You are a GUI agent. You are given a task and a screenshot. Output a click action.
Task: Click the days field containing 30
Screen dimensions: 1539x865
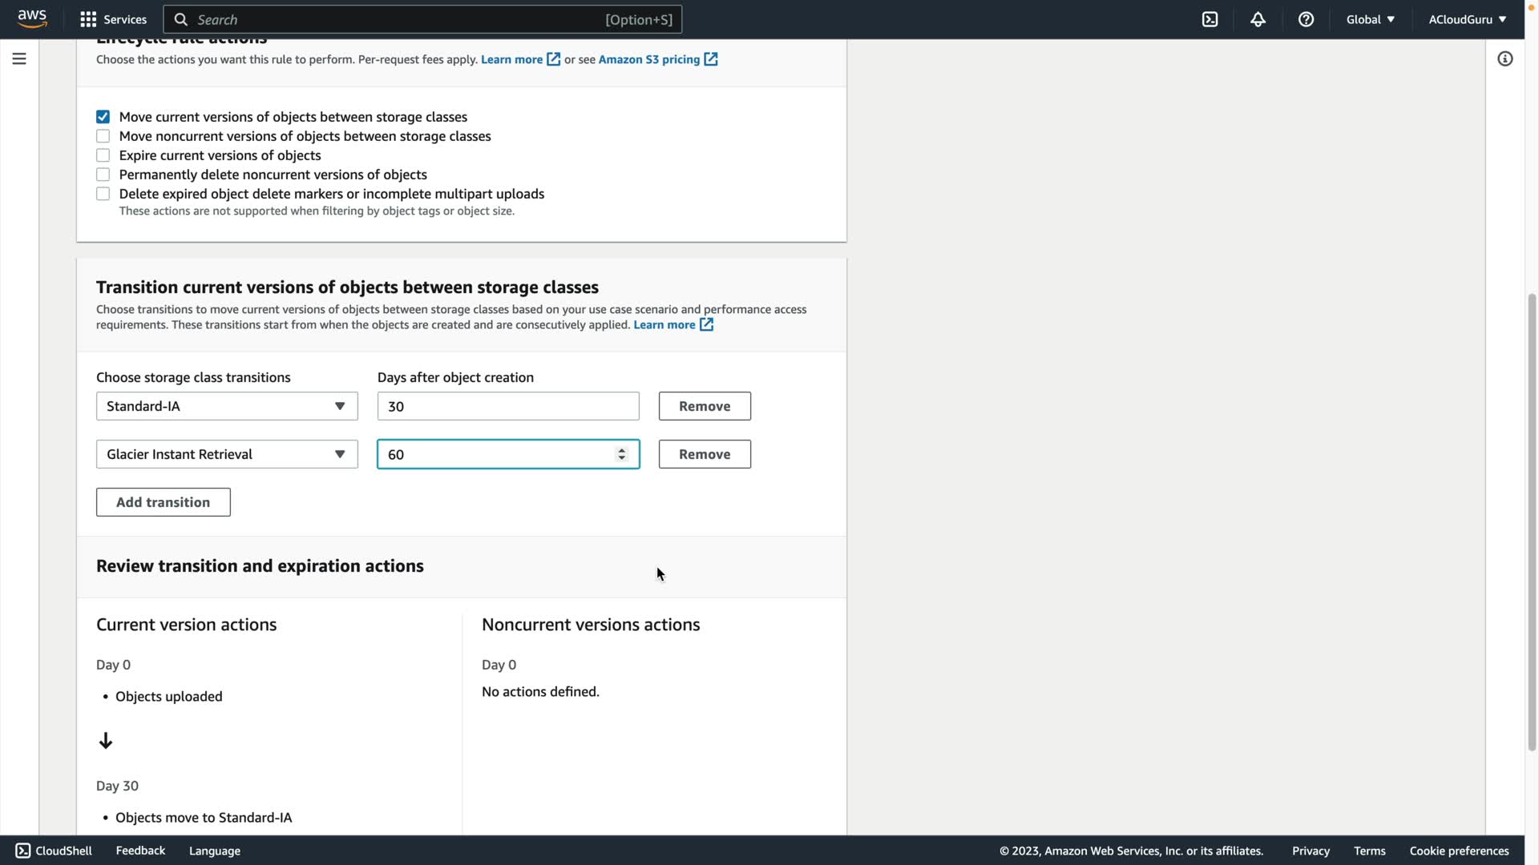point(507,406)
